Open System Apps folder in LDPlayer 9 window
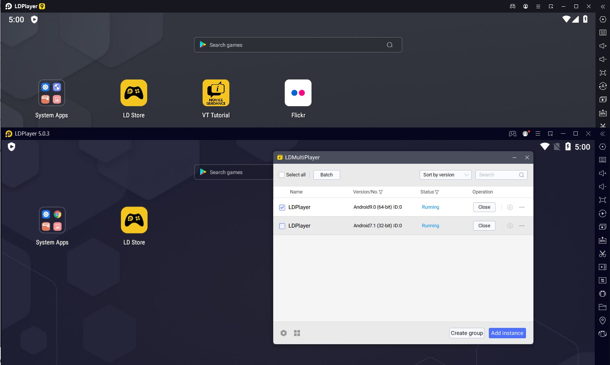This screenshot has height=365, width=610. pyautogui.click(x=52, y=93)
